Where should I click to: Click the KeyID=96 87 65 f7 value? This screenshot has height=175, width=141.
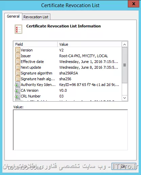pyautogui.click(x=89, y=85)
